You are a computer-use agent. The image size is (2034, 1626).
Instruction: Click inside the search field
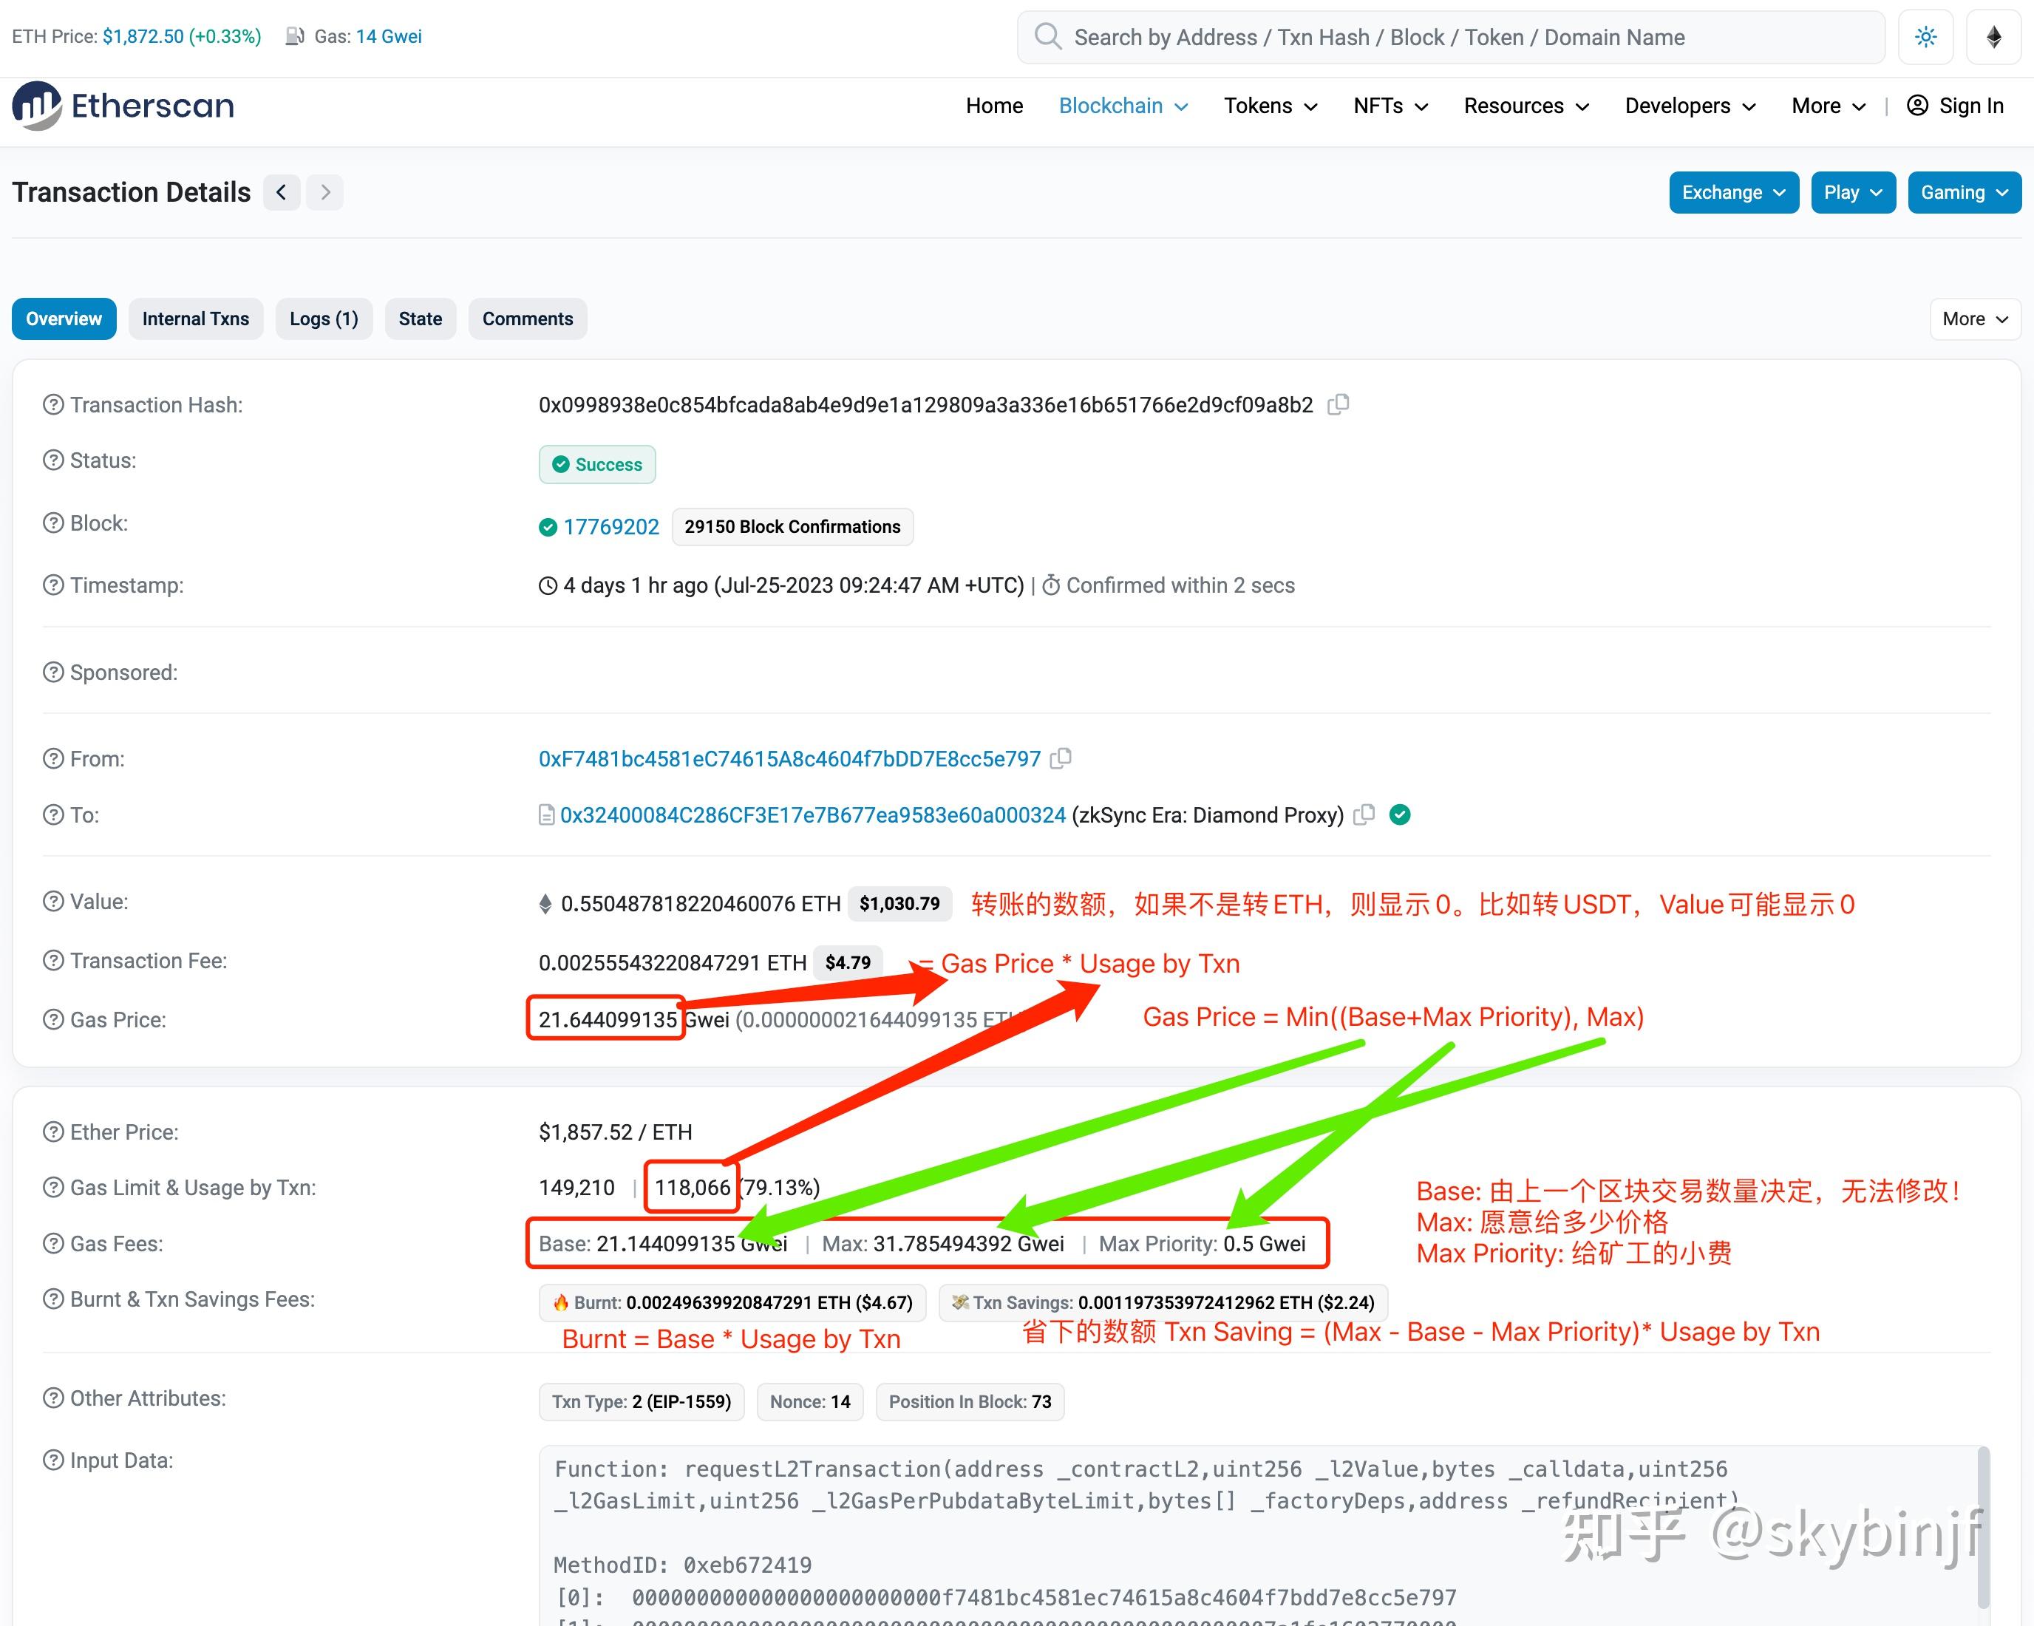click(1415, 37)
